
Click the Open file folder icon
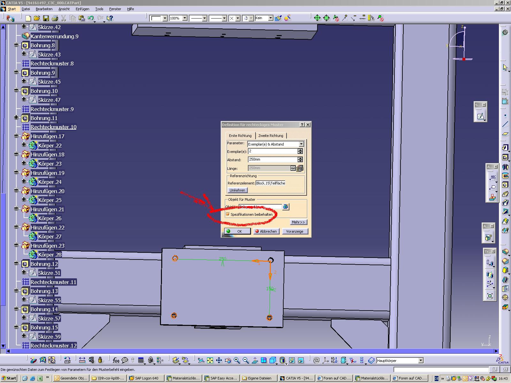(37, 18)
